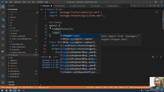
Task: Collapse the model folder
Action: coord(13,28)
